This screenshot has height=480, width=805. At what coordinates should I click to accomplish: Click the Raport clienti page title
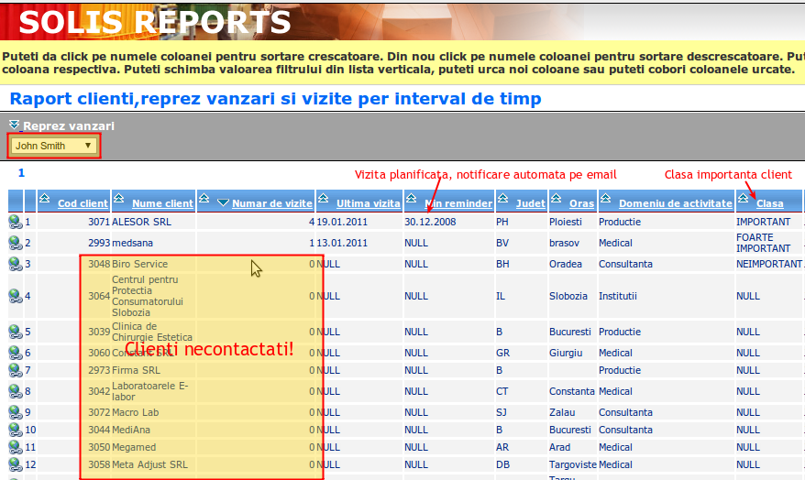276,98
